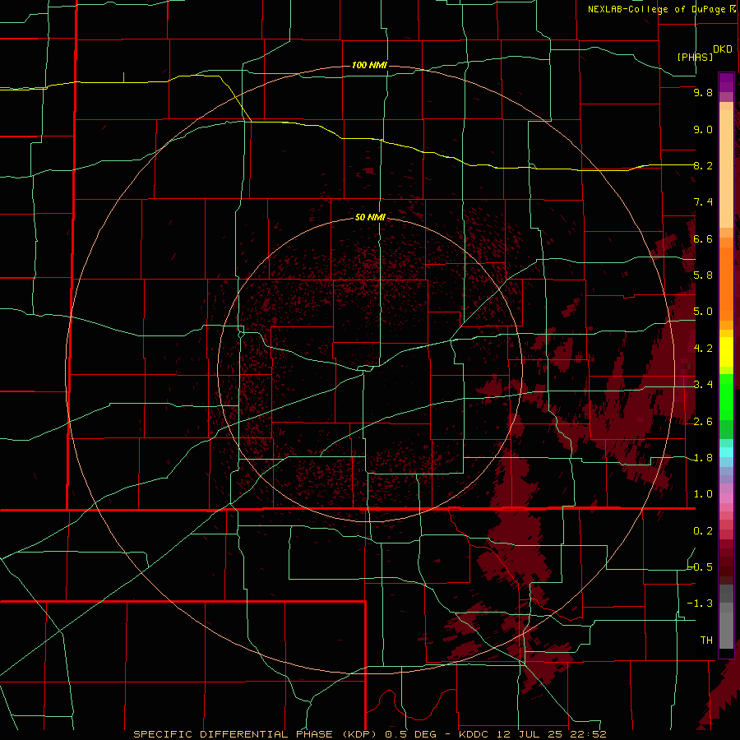Viewport: 740px width, 740px height.
Task: Click the 4.2 scale value
Action: coord(703,349)
